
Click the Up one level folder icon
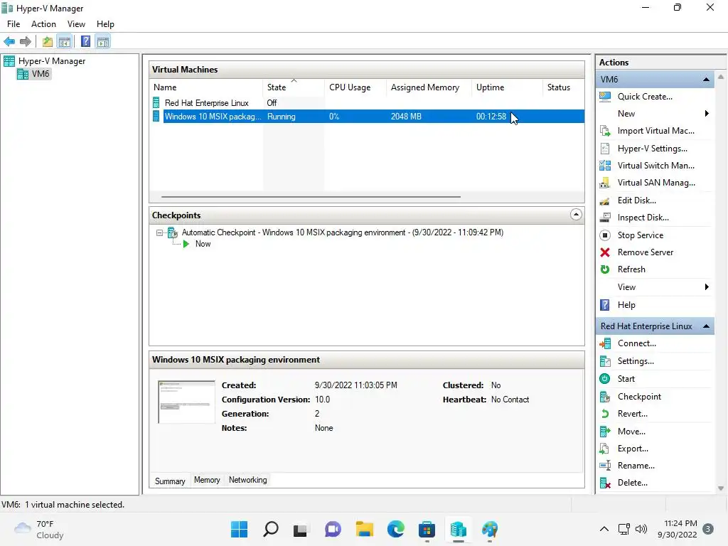pyautogui.click(x=48, y=42)
